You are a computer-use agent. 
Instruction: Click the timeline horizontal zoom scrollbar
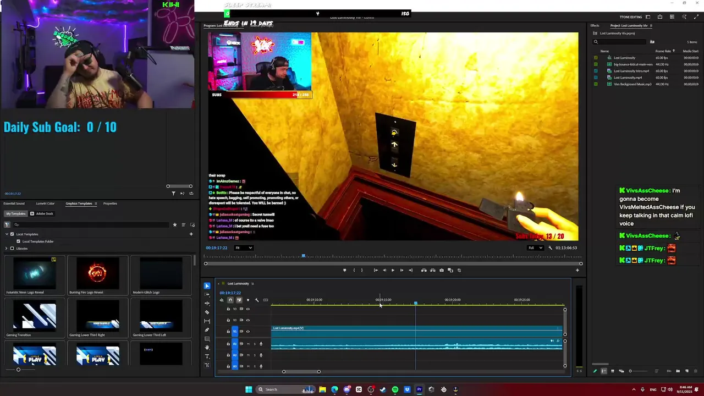[301, 372]
